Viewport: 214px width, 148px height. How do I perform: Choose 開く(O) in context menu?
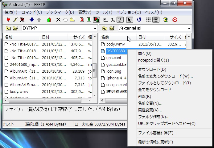coord(170,53)
